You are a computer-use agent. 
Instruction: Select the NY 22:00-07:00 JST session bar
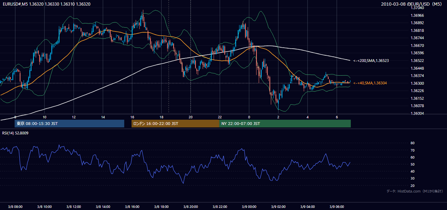[x=285, y=124]
